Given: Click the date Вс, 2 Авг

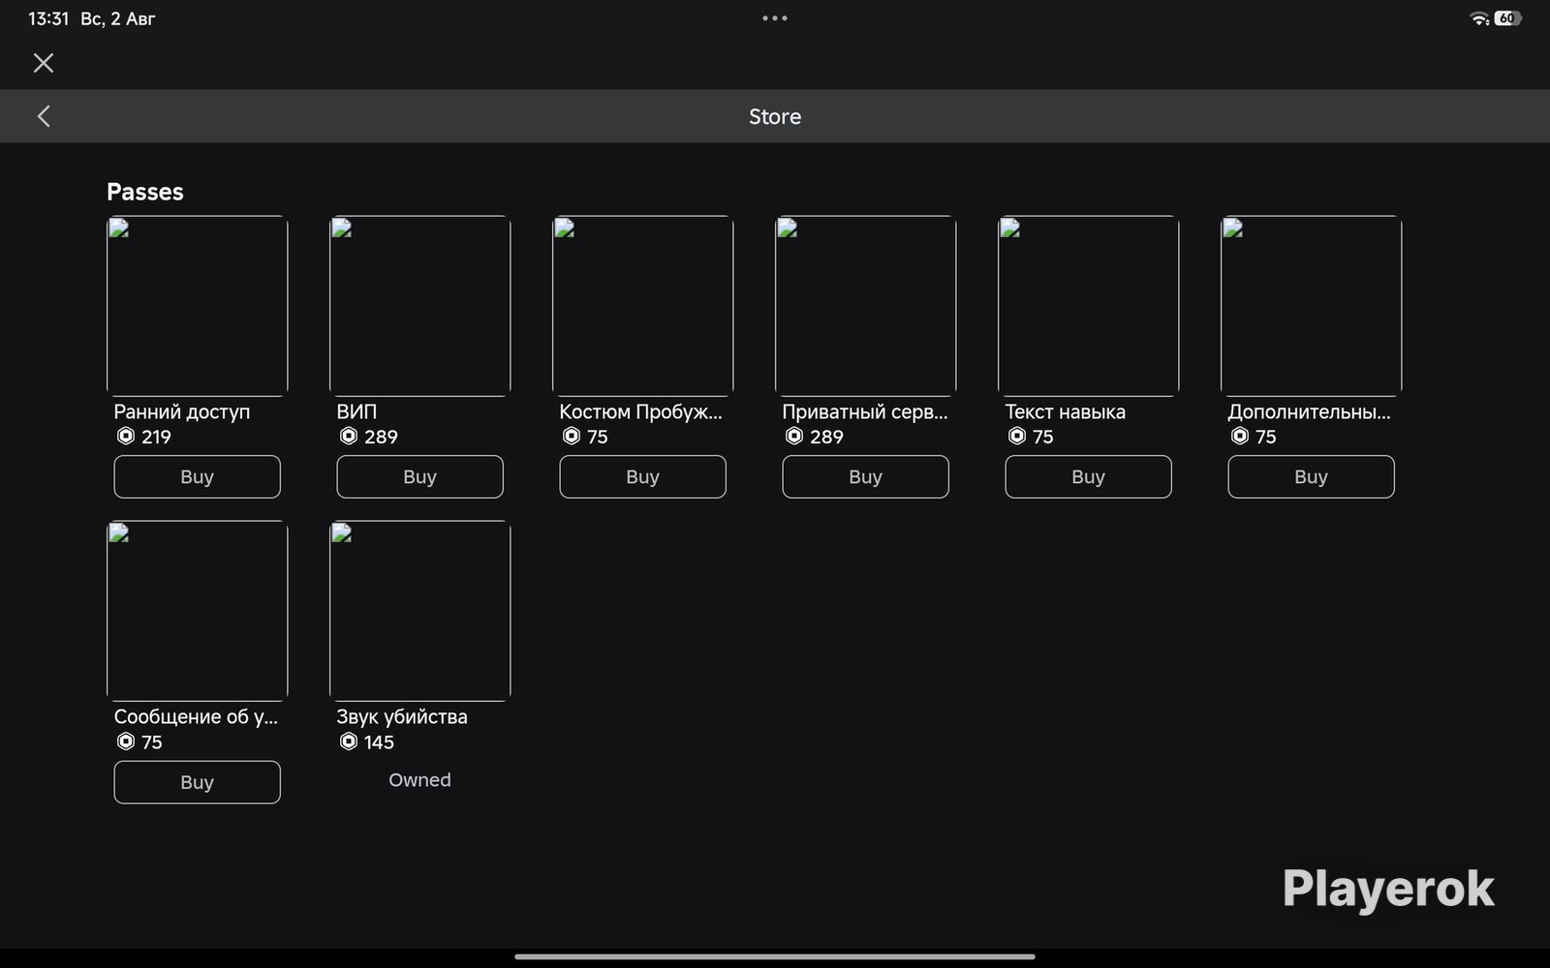Looking at the screenshot, I should [118, 18].
